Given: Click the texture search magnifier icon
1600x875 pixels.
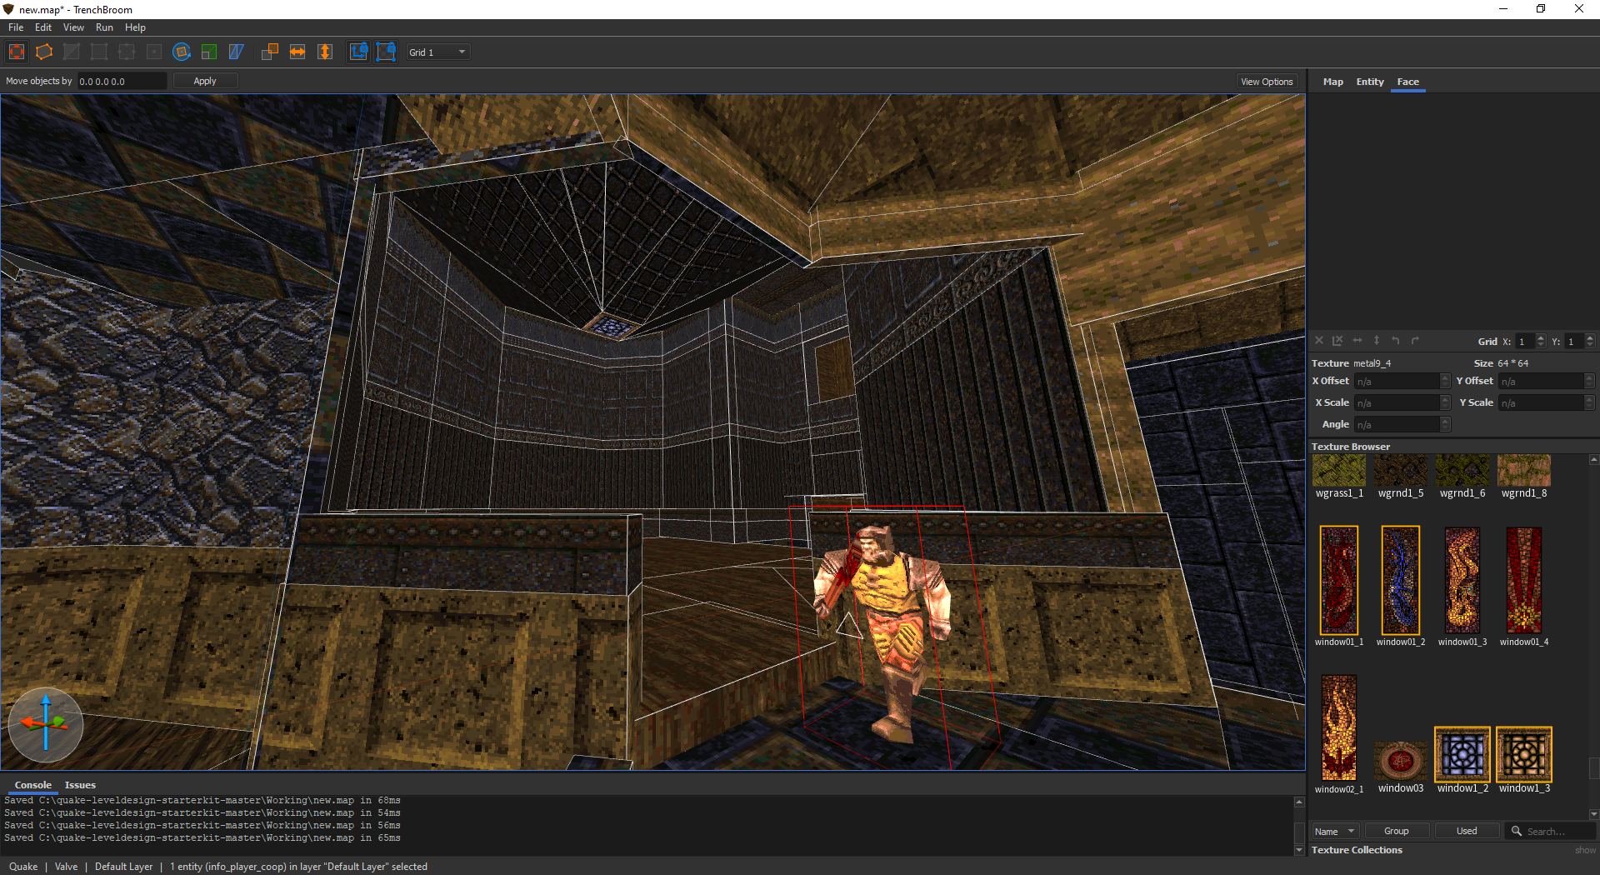Looking at the screenshot, I should tap(1517, 831).
